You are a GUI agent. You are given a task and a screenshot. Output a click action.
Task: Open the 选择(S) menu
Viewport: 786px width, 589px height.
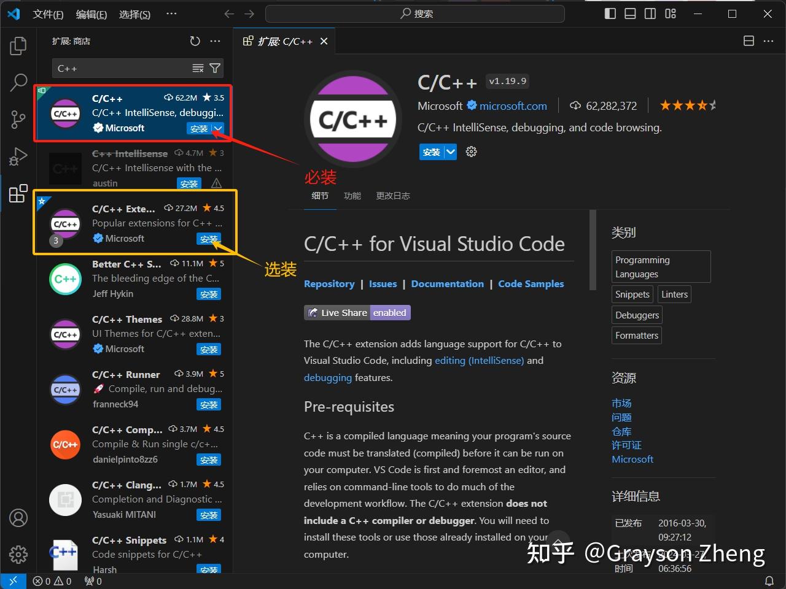point(134,13)
